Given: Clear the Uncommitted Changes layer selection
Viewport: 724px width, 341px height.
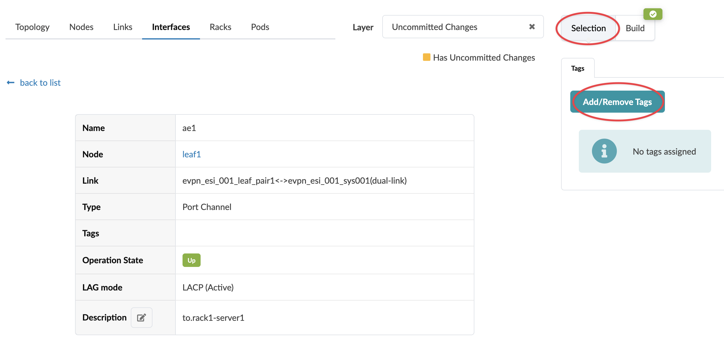Looking at the screenshot, I should click(x=532, y=27).
